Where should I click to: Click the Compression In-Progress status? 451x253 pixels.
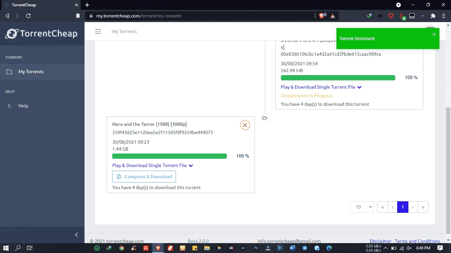pyautogui.click(x=307, y=96)
